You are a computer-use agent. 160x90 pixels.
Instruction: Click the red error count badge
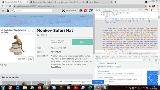pos(139,10)
